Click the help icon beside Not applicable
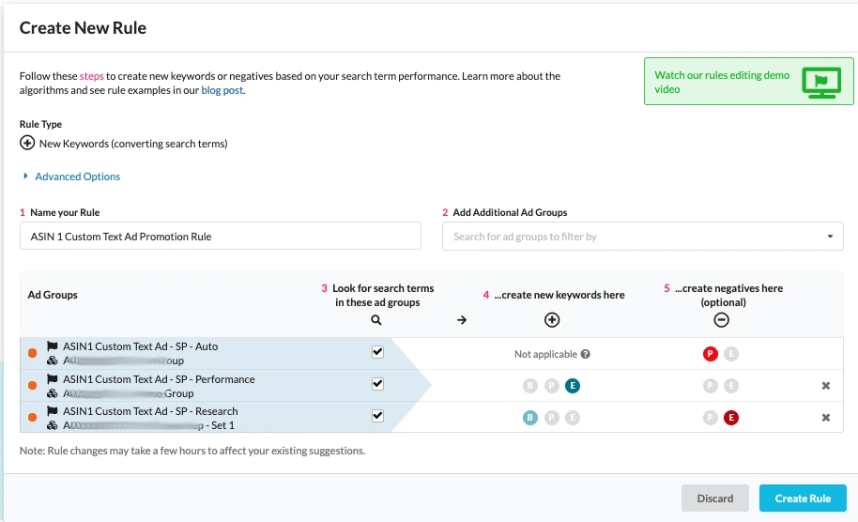The height and width of the screenshot is (522, 858). (x=586, y=354)
